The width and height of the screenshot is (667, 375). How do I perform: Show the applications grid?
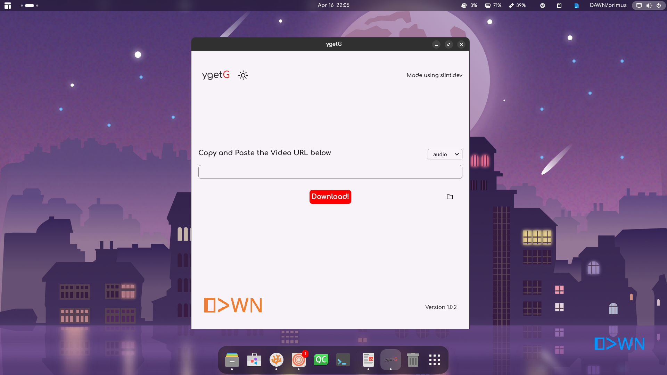tap(435, 360)
